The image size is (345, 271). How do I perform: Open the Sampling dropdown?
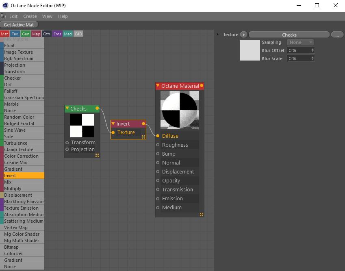pyautogui.click(x=301, y=42)
